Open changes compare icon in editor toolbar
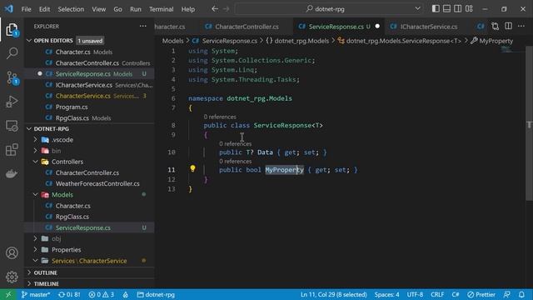This screenshot has height=300, width=533. pos(495,26)
